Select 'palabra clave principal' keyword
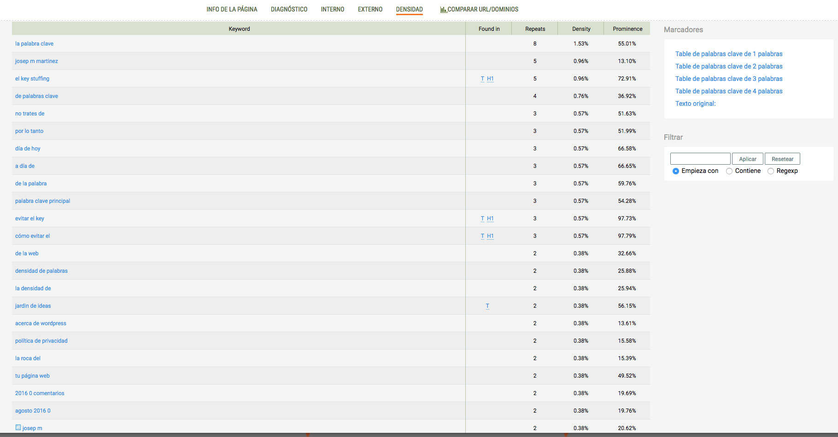 click(x=42, y=201)
